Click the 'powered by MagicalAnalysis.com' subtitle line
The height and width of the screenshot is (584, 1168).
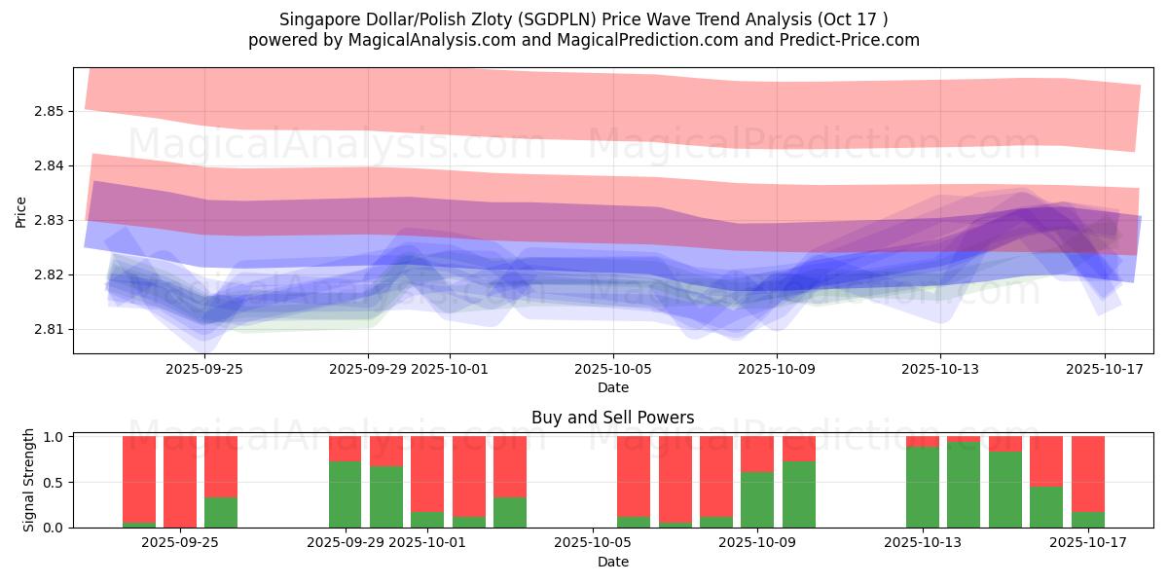pyautogui.click(x=583, y=40)
